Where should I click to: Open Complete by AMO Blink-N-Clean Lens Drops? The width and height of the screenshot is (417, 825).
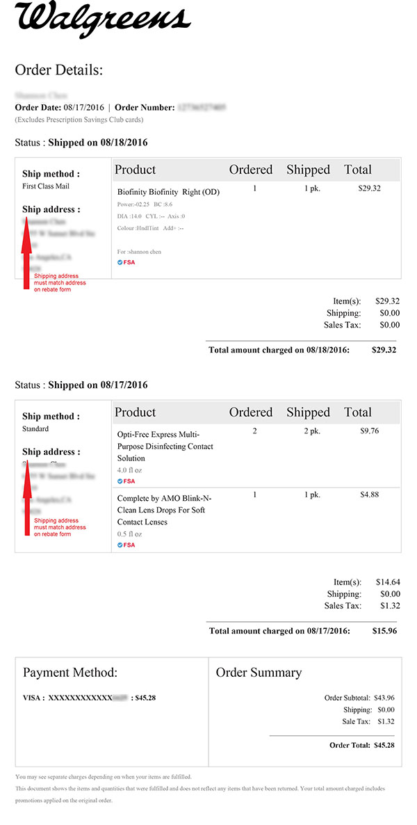coord(164,510)
